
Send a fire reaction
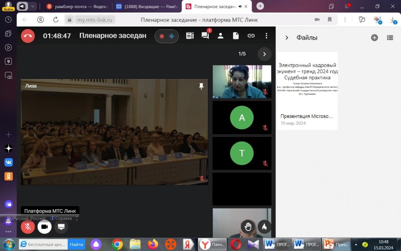[x=264, y=227]
